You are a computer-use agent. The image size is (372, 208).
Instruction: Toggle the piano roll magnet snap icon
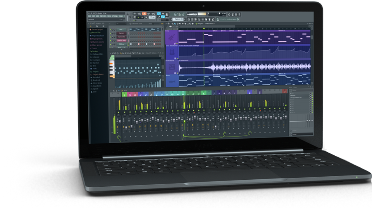(x=115, y=53)
